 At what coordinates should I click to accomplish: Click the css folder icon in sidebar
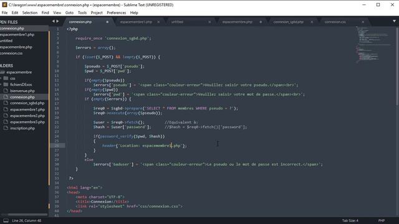click(x=6, y=78)
